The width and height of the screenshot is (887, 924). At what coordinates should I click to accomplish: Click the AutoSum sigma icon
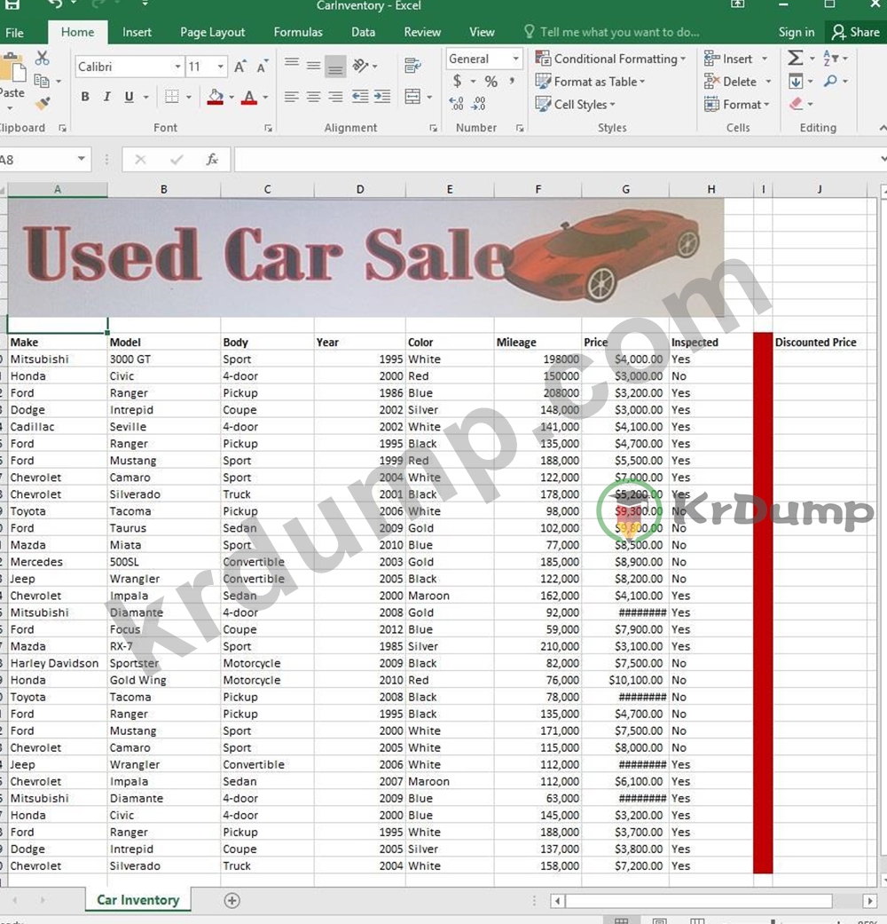pos(795,58)
